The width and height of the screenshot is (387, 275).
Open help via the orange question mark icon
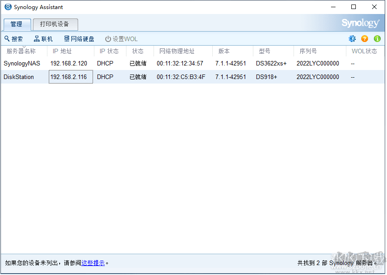364,39
